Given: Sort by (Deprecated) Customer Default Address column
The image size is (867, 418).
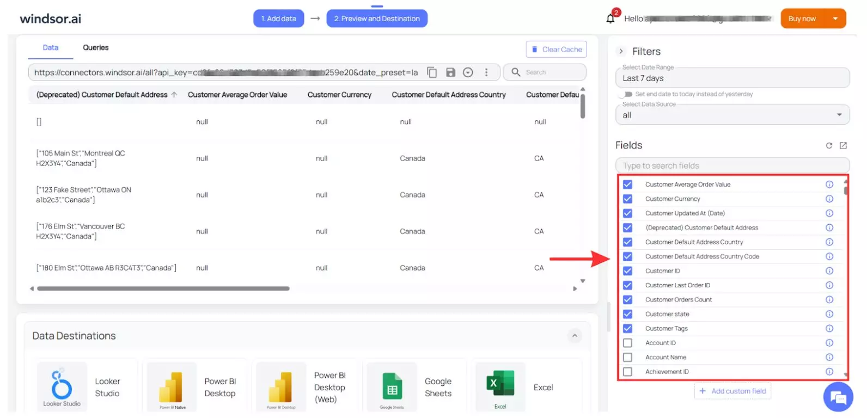Looking at the screenshot, I should 107,95.
